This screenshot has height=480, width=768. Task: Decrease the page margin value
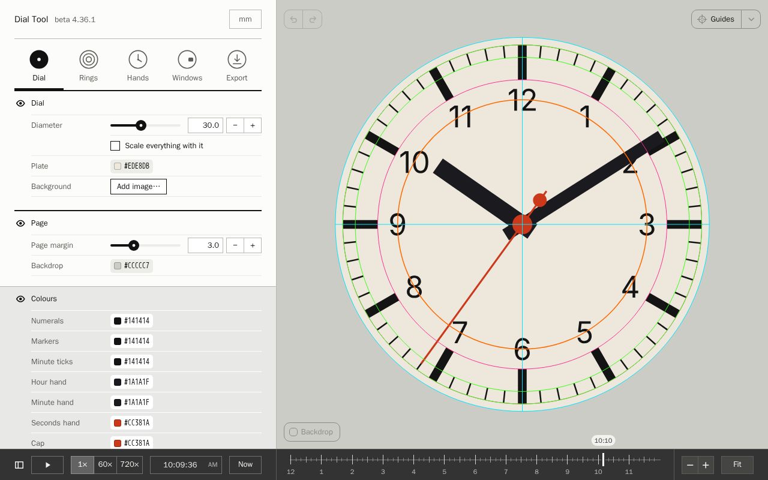[x=235, y=245]
